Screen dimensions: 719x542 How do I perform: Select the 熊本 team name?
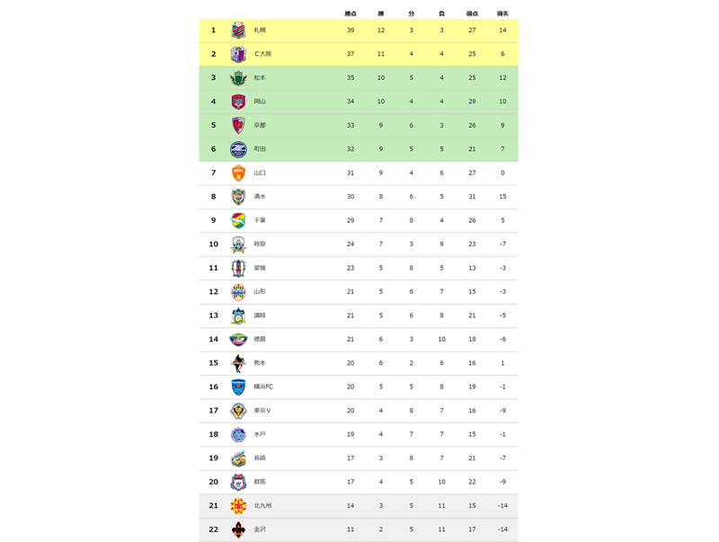click(x=260, y=363)
